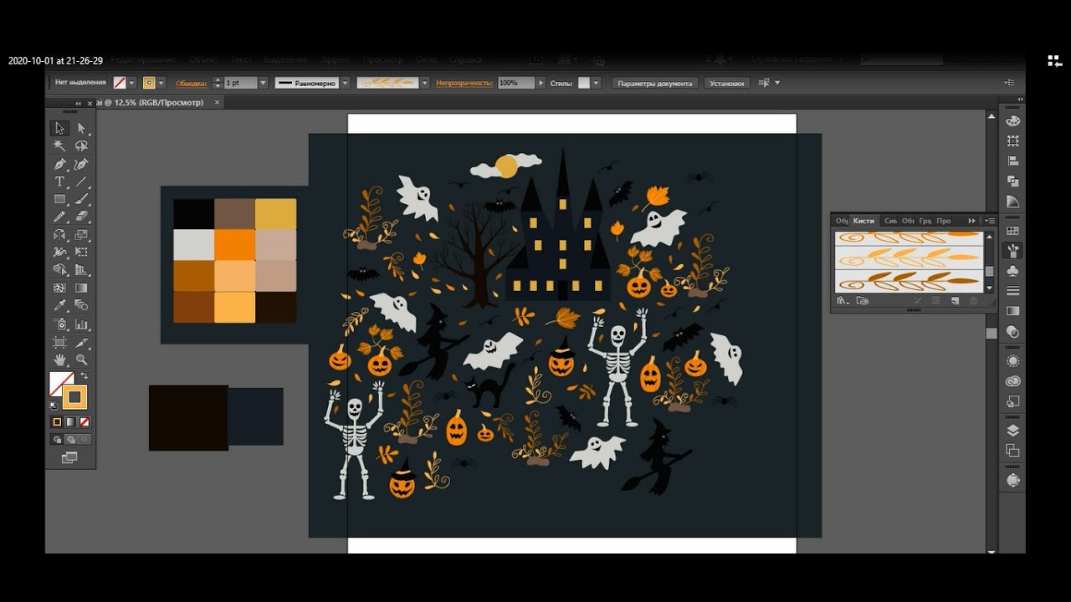Open the Creative Cloud Libraries panel

pos(1013,381)
